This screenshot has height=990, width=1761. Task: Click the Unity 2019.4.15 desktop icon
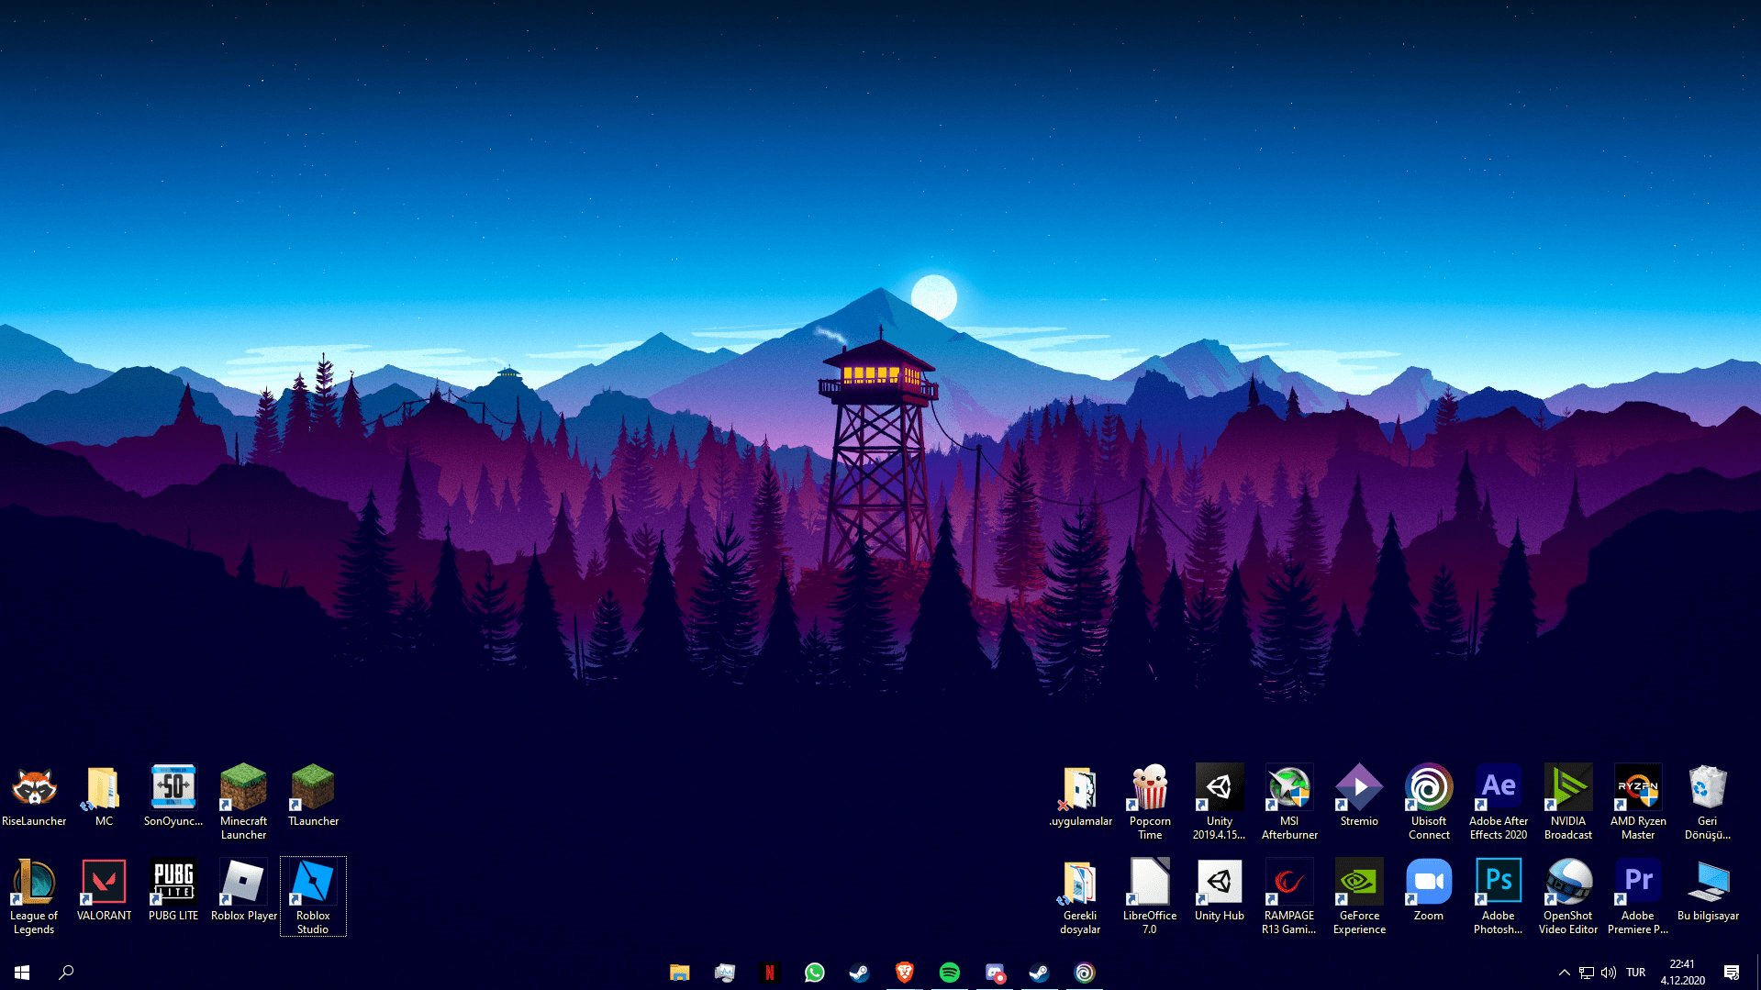point(1220,802)
